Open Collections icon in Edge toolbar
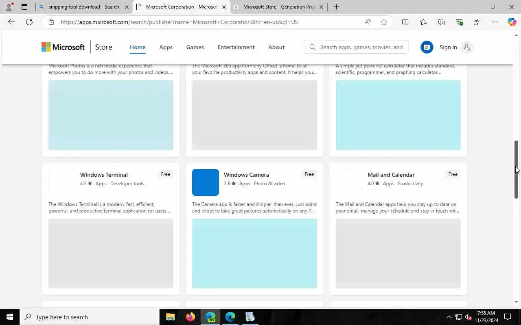The width and height of the screenshot is (521, 325). coord(441,22)
